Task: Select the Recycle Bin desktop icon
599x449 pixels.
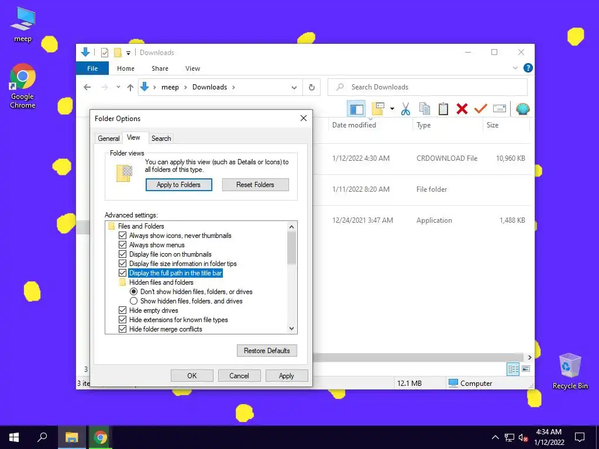Action: click(570, 371)
